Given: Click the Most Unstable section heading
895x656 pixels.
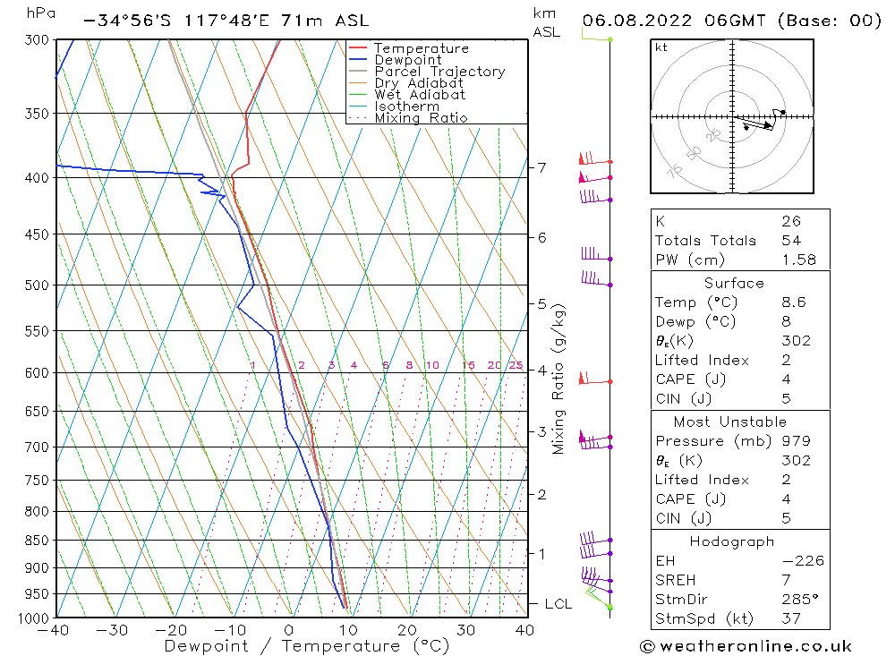Looking at the screenshot, I should (730, 422).
